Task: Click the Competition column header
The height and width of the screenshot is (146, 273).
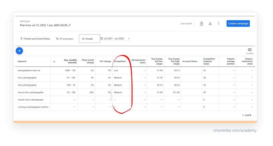Action: point(120,61)
